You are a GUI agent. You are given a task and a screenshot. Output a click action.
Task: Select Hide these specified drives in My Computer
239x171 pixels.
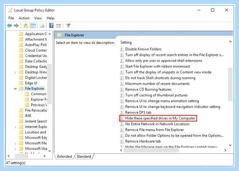tap(160, 118)
